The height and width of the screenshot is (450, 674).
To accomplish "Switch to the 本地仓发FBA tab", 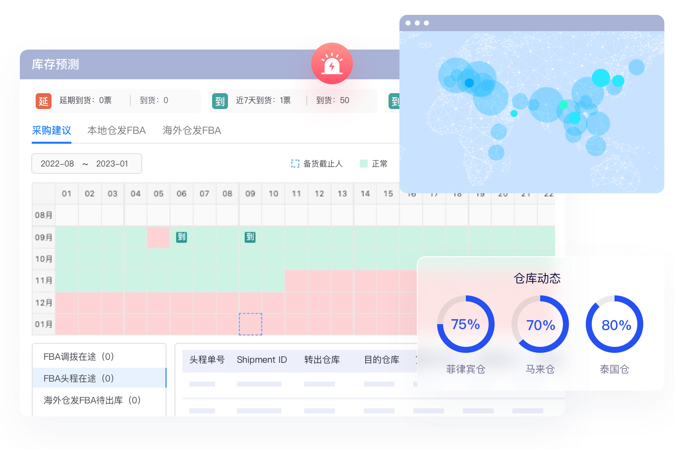I will pyautogui.click(x=116, y=130).
